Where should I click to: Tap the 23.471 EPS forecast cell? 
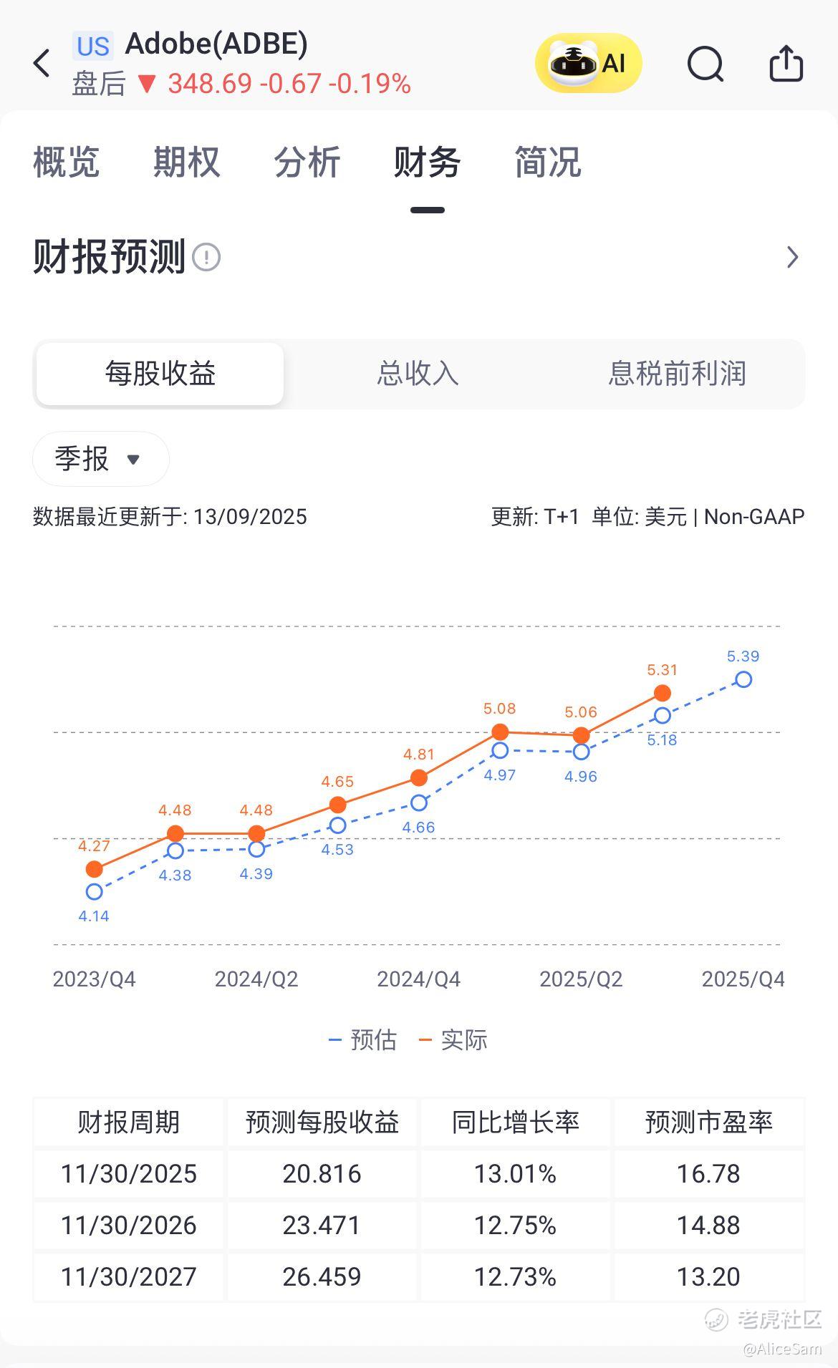click(322, 1226)
